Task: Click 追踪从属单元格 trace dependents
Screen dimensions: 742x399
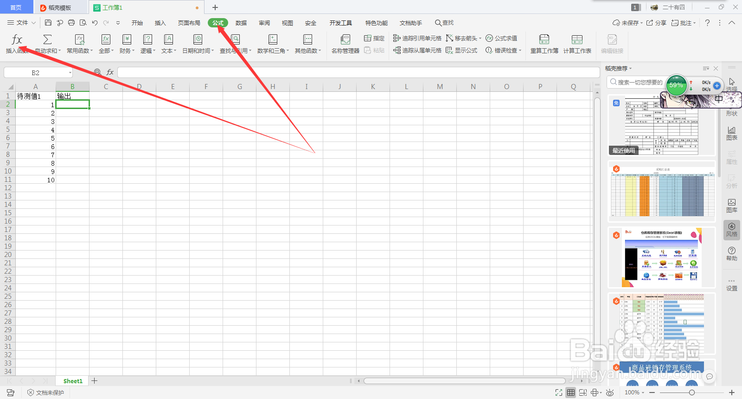Action: (x=417, y=50)
